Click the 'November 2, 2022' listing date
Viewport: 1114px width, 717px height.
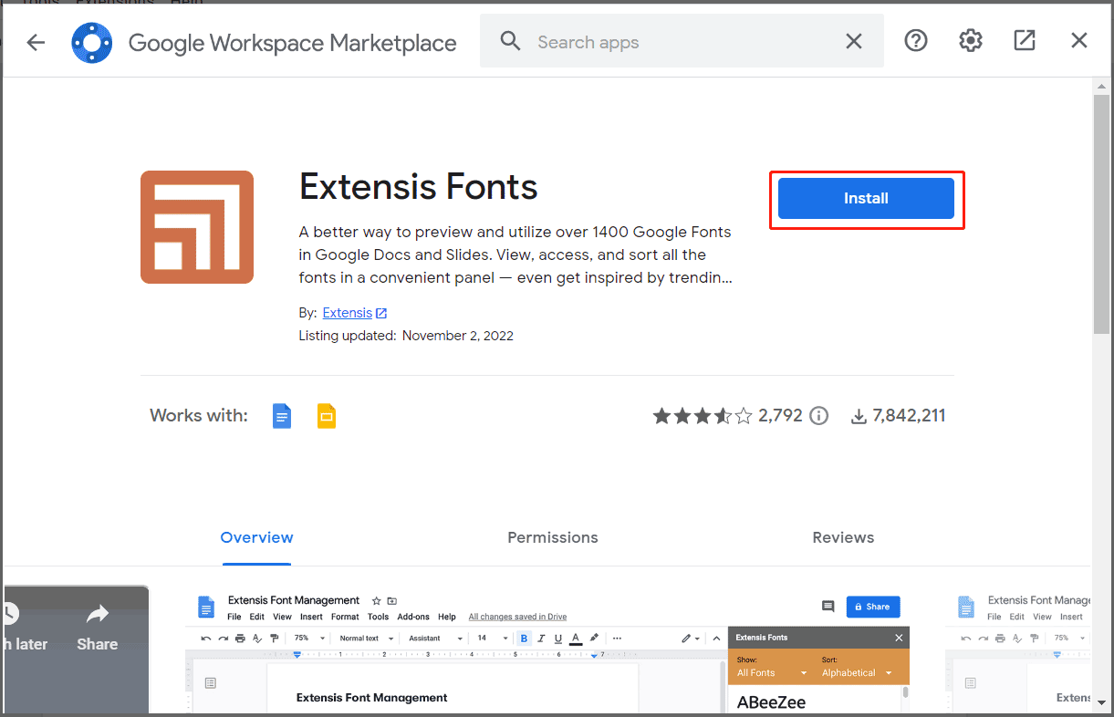click(458, 336)
